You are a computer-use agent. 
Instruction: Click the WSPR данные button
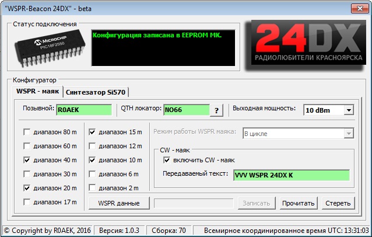pyautogui.click(x=119, y=203)
